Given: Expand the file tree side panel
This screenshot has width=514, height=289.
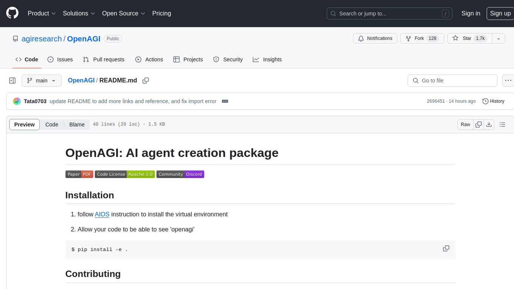Looking at the screenshot, I should coord(12,81).
